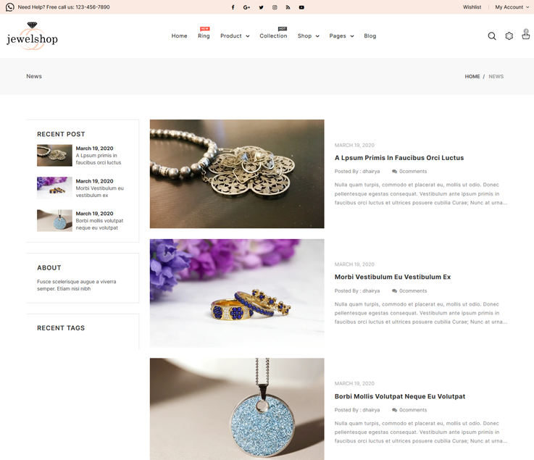The image size is (534, 460).
Task: Click the jewelshop logo
Action: click(x=32, y=36)
